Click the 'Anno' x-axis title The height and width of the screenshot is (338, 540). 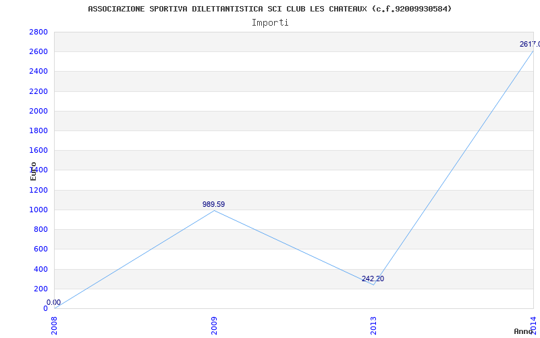524,331
